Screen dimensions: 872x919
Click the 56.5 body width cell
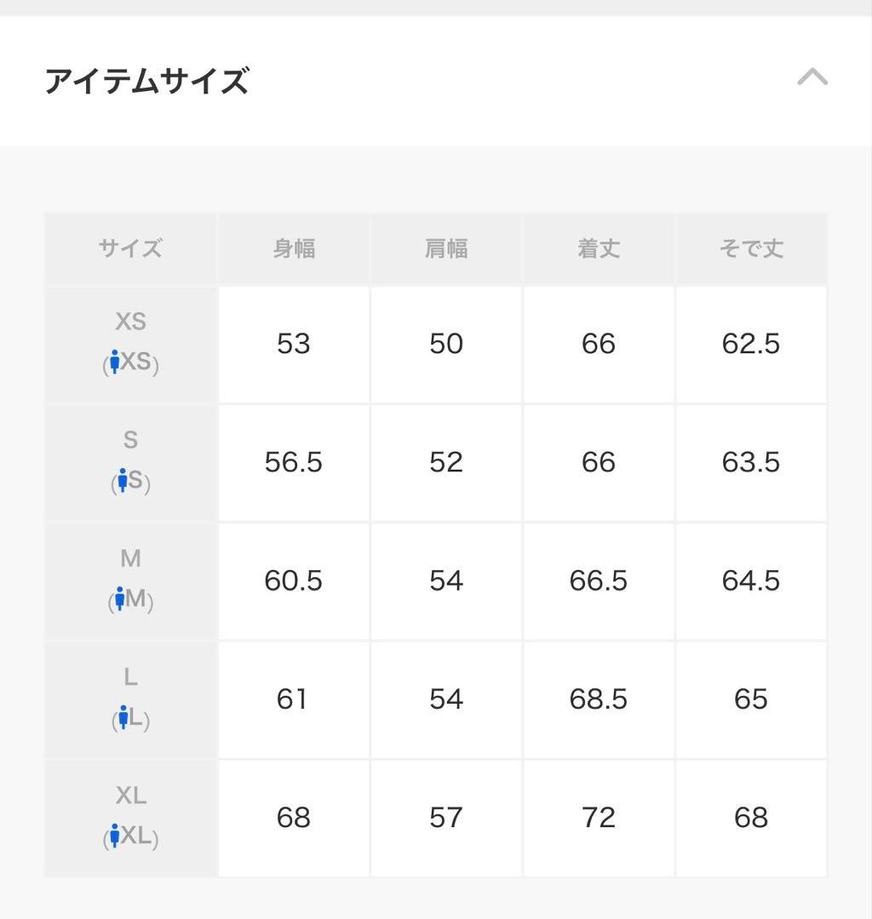click(294, 462)
